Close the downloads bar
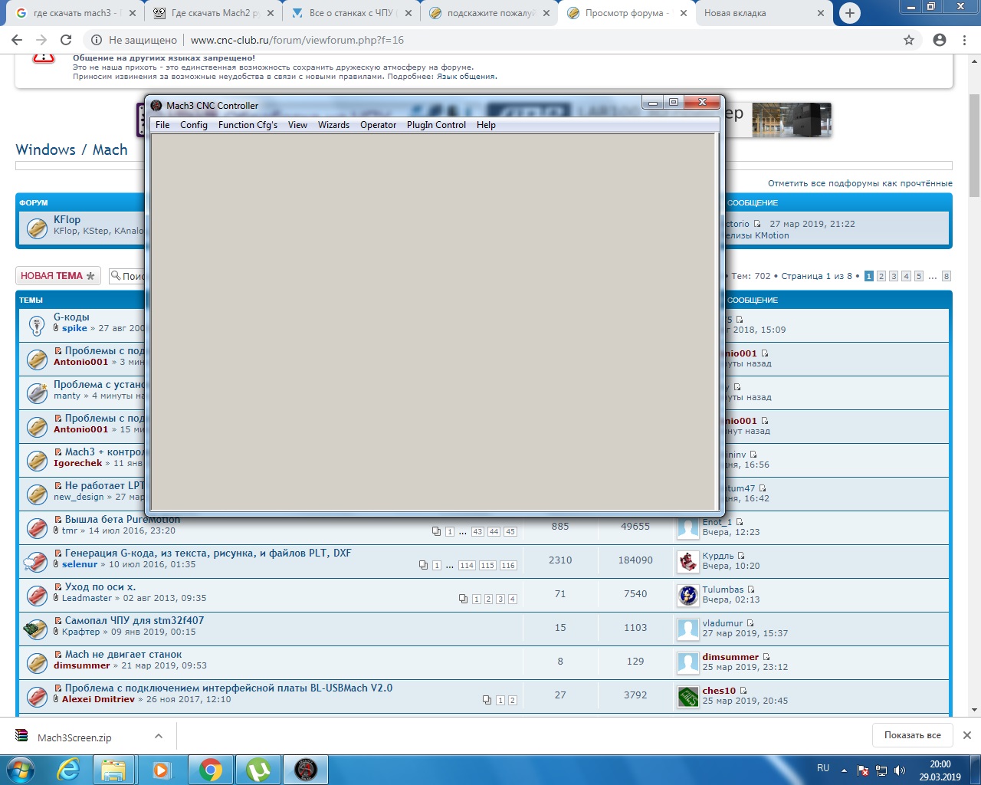 [966, 735]
